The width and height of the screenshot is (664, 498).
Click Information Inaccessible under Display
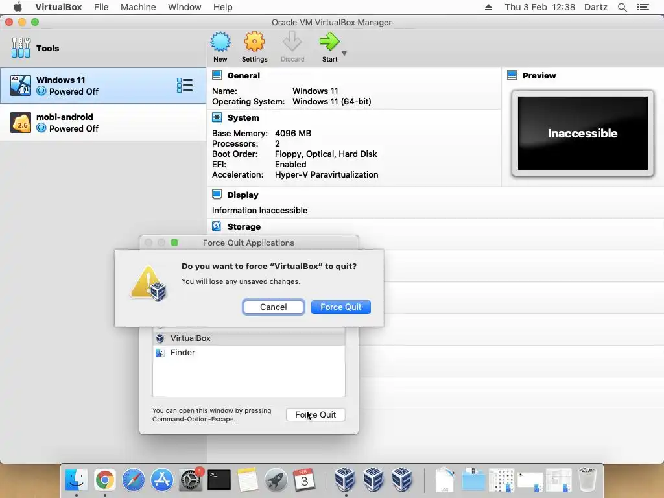259,210
